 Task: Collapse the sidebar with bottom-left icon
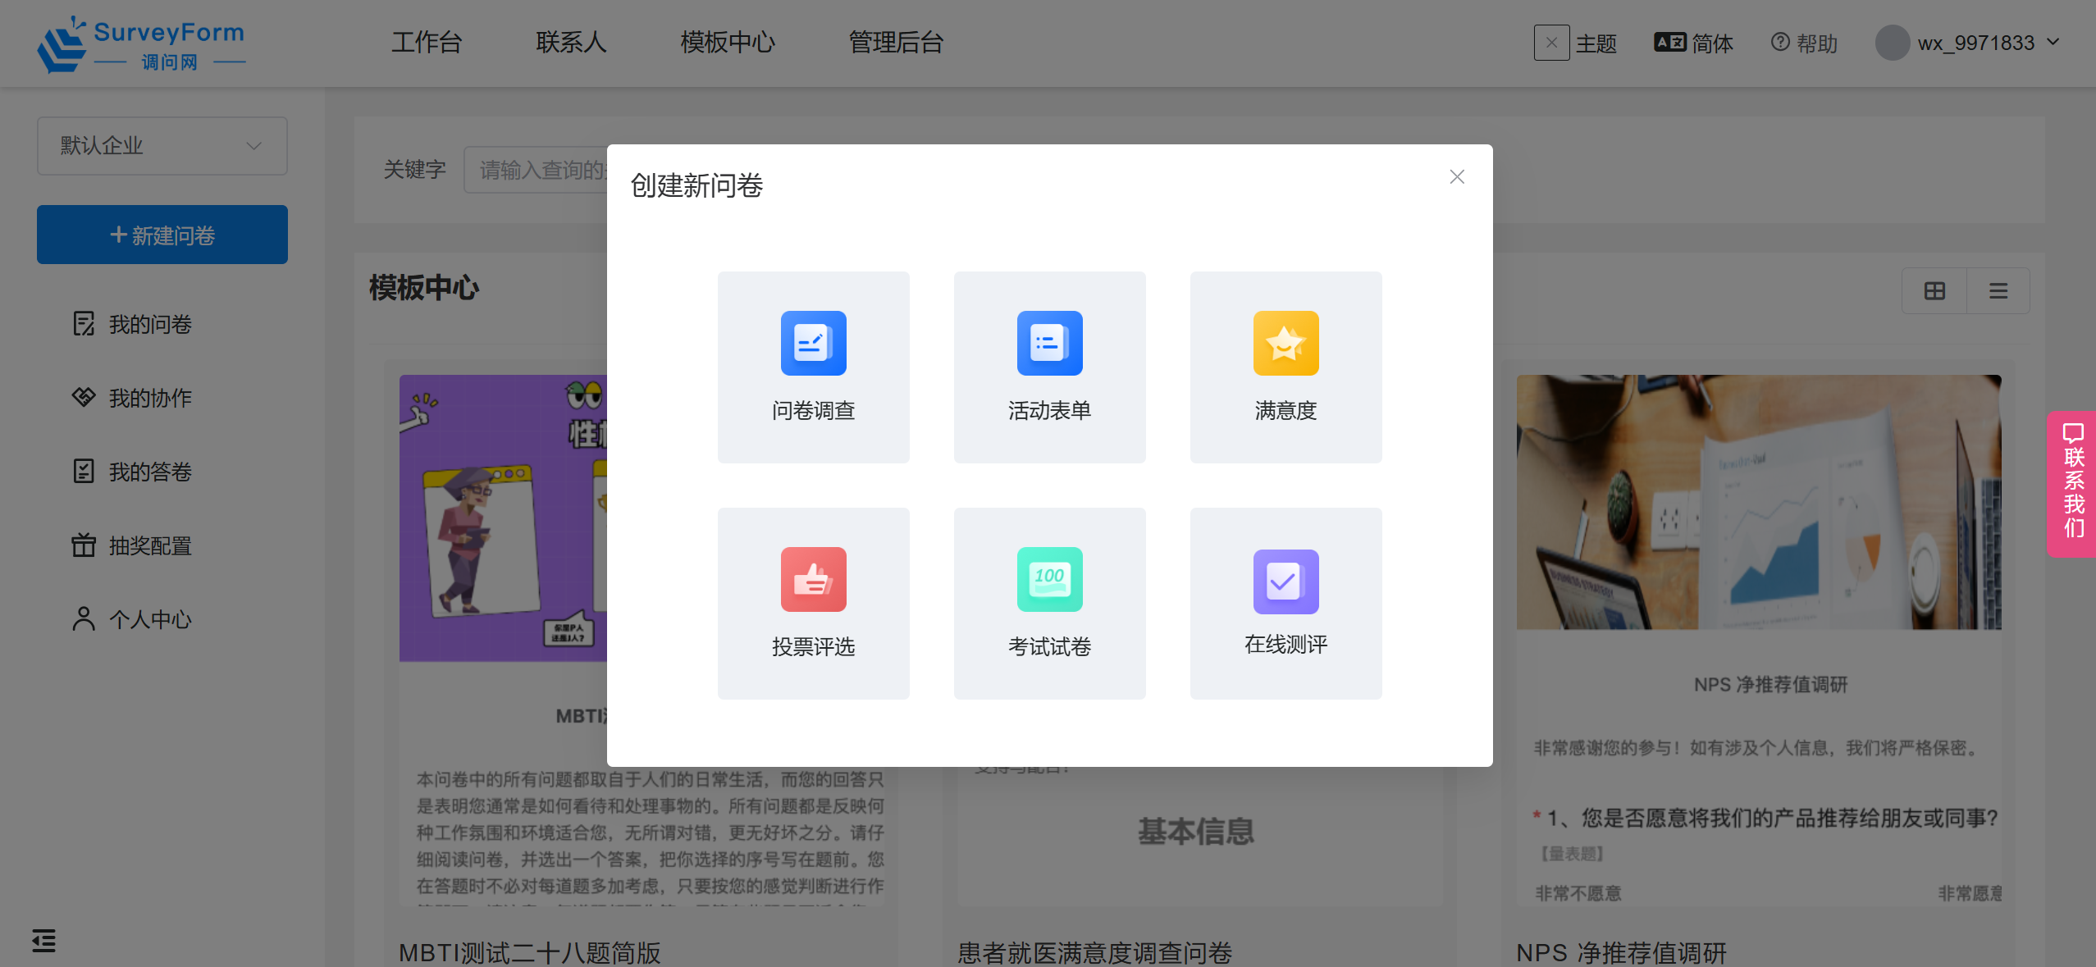tap(43, 941)
